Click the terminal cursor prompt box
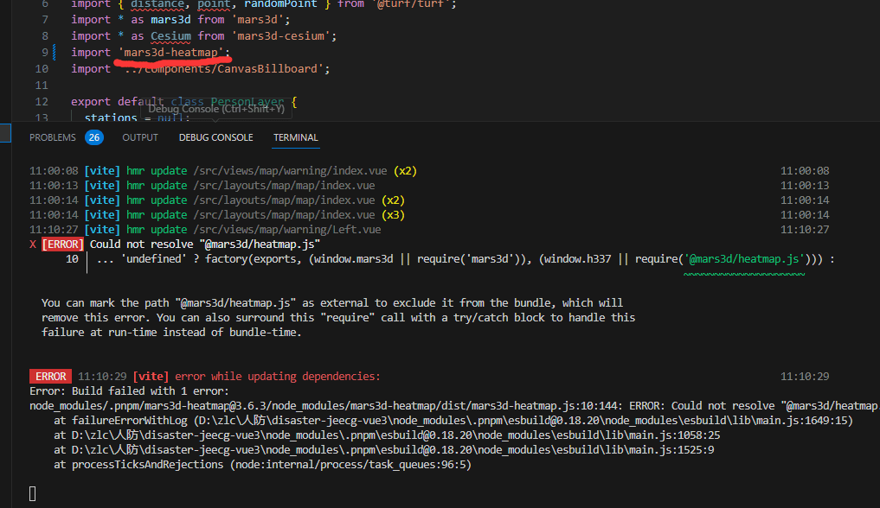The width and height of the screenshot is (880, 508). (33, 493)
